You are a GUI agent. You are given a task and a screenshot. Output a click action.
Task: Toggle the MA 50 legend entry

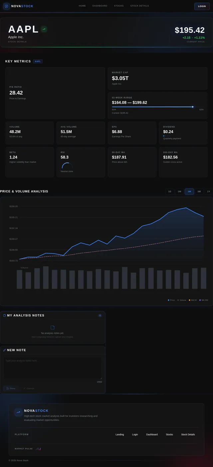193,300
